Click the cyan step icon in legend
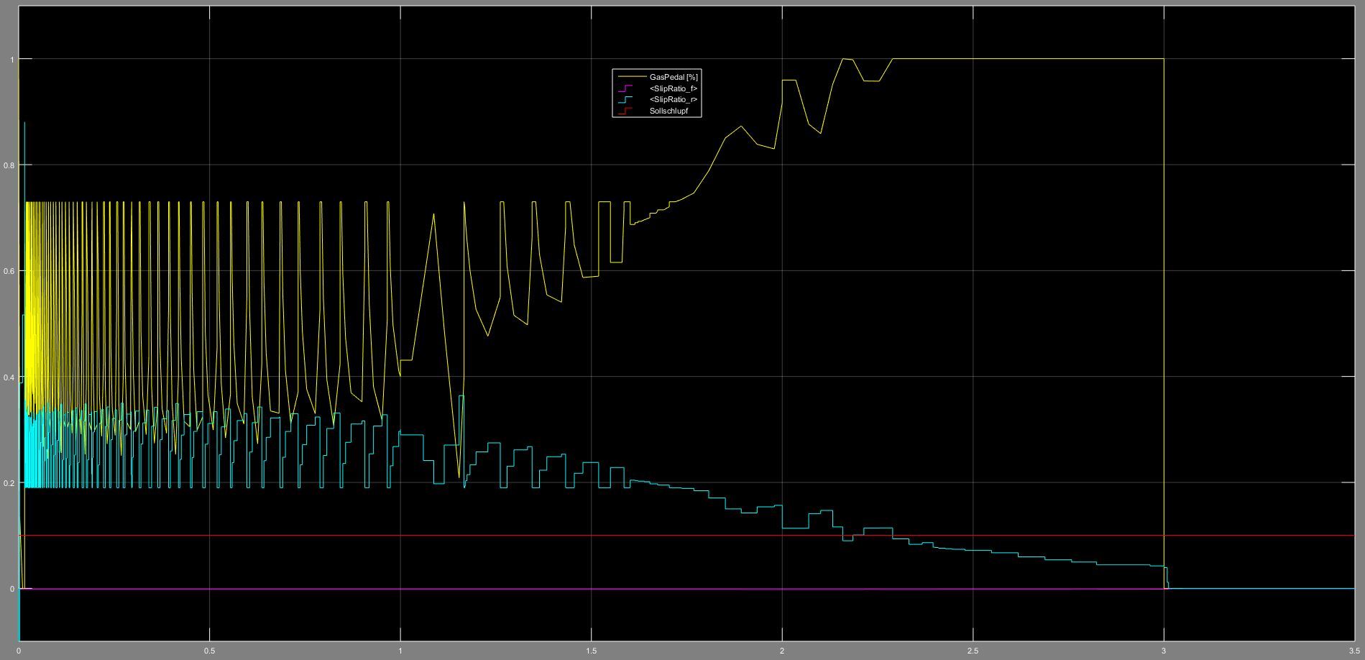Screen dimensions: 1365x660 pyautogui.click(x=624, y=100)
